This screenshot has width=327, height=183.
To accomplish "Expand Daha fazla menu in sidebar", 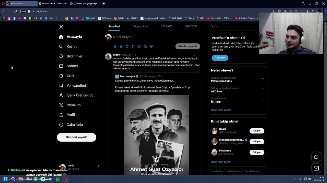I will click(x=71, y=125).
